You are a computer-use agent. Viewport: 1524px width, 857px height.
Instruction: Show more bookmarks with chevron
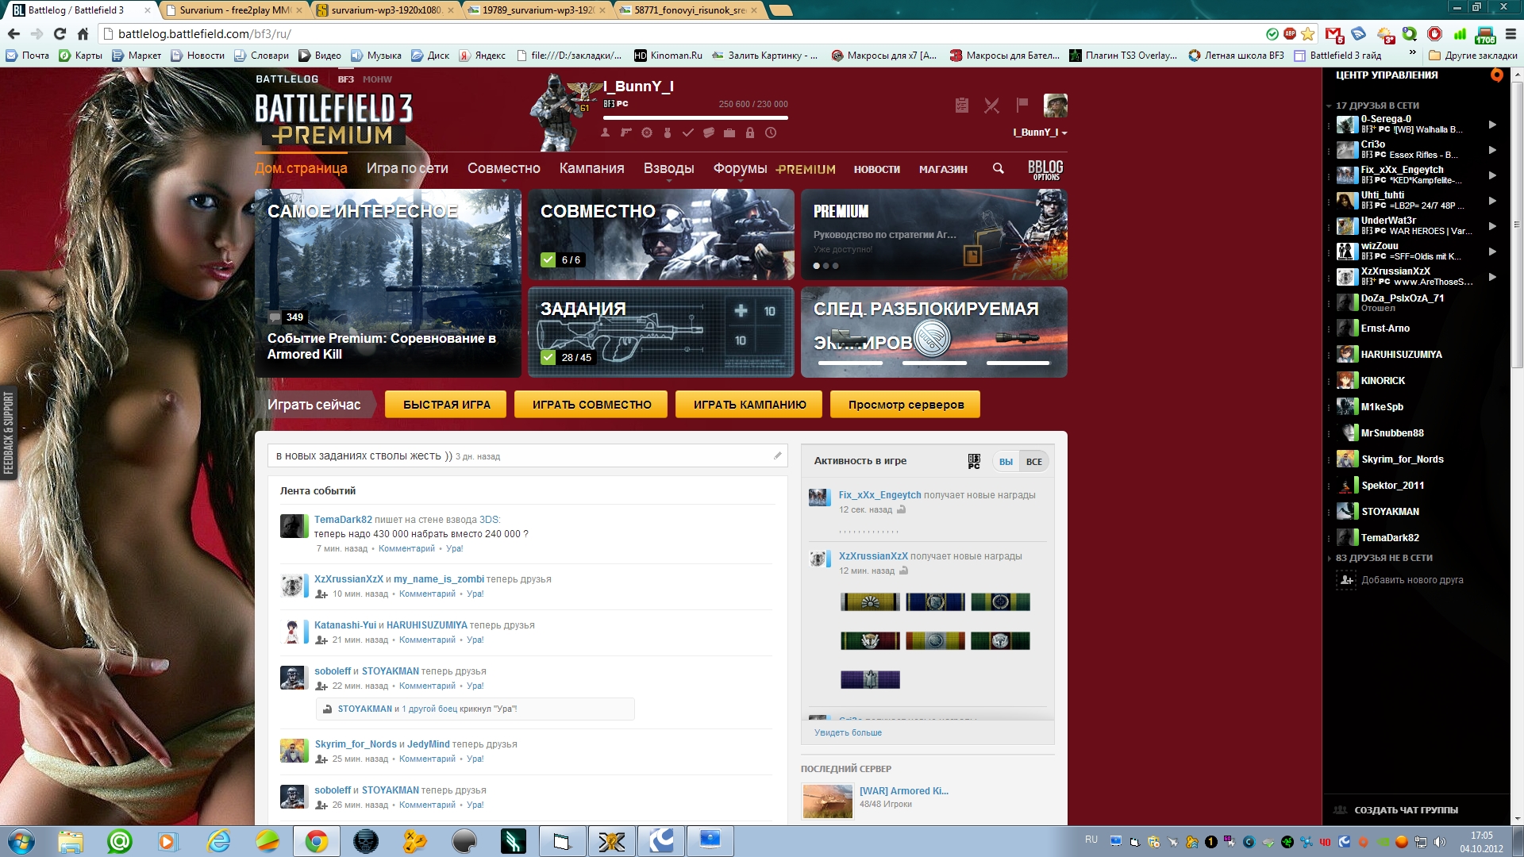(x=1412, y=53)
